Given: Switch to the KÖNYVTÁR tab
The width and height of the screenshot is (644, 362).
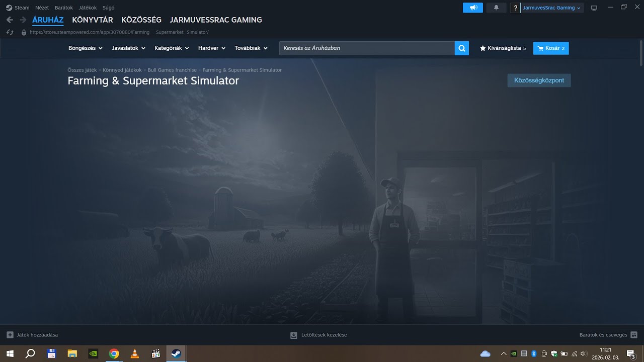Looking at the screenshot, I should tap(93, 20).
